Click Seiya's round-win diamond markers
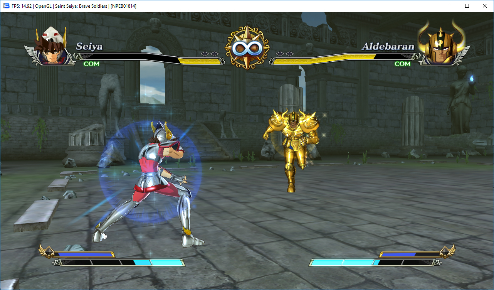Screen dimensions: 494x290 (x=210, y=54)
